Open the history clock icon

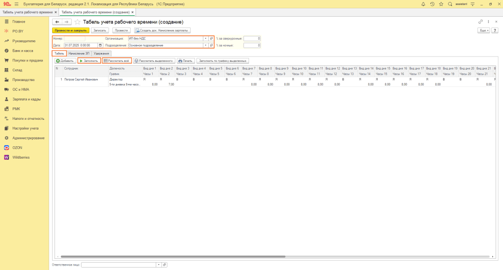432,4
